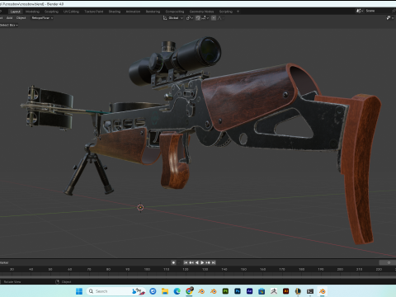Click frame 100 on the timeline ruler
Image resolution: width=396 pixels, height=297 pixels.
tap(147, 269)
